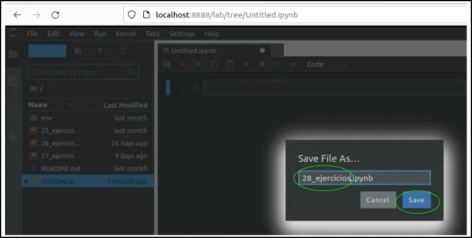Go back in the browser
This screenshot has width=472, height=238.
[x=17, y=15]
